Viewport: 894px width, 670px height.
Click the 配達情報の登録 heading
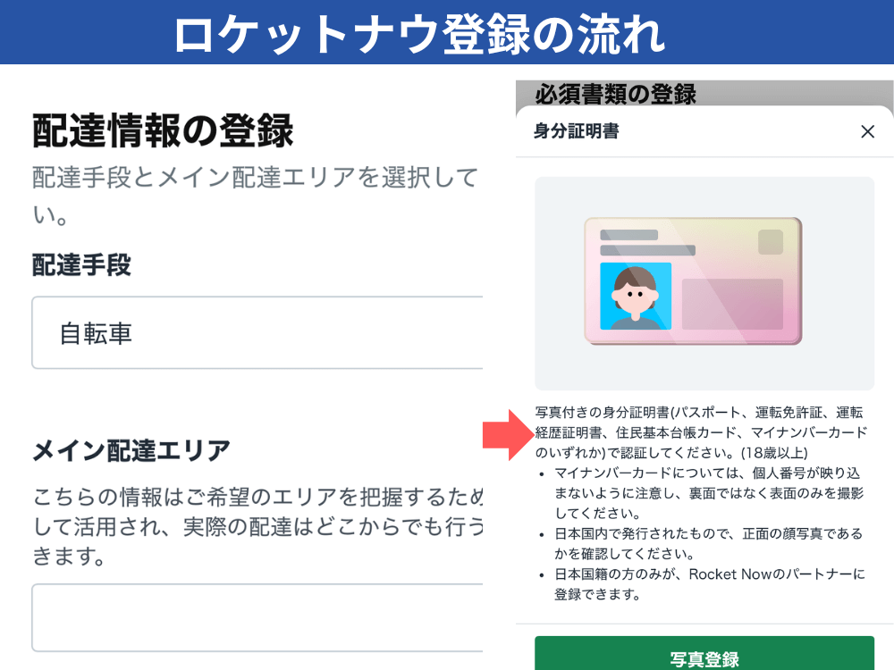(163, 130)
